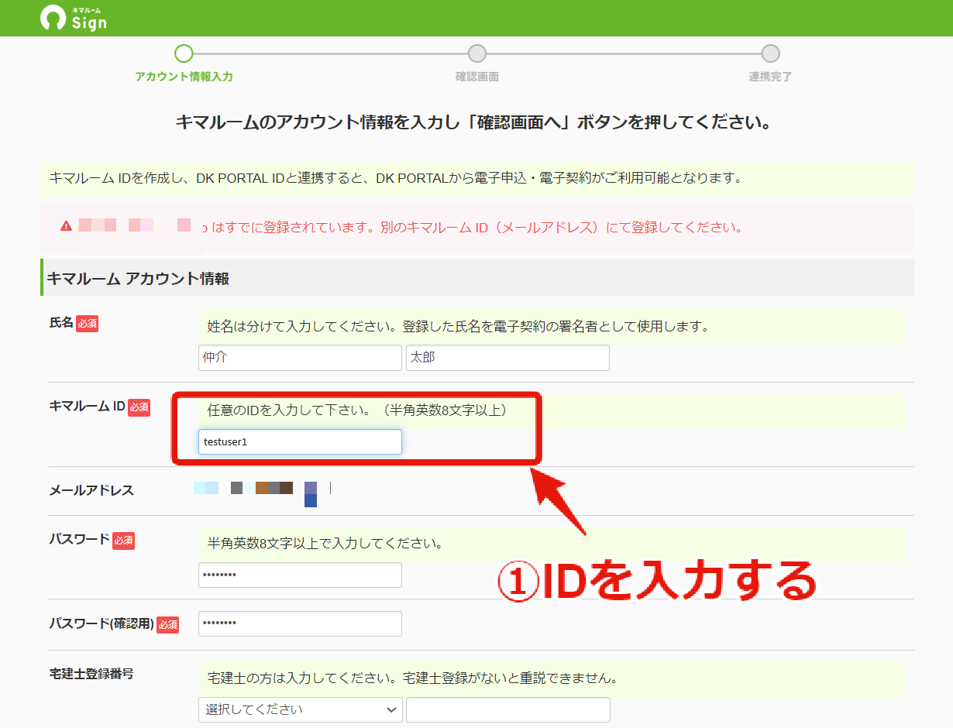
Task: Click the DK PORTAL ID連携 info banner text
Action: click(396, 178)
